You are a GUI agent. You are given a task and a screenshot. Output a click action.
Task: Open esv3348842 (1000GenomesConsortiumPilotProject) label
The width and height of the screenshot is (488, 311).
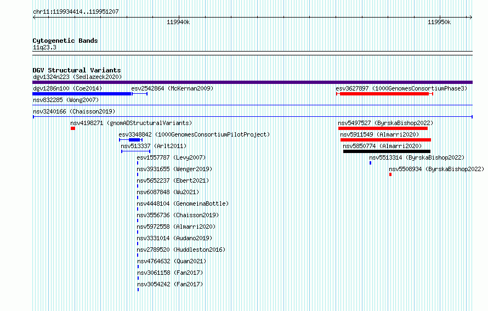[194, 134]
